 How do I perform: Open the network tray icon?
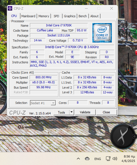(x=108, y=159)
